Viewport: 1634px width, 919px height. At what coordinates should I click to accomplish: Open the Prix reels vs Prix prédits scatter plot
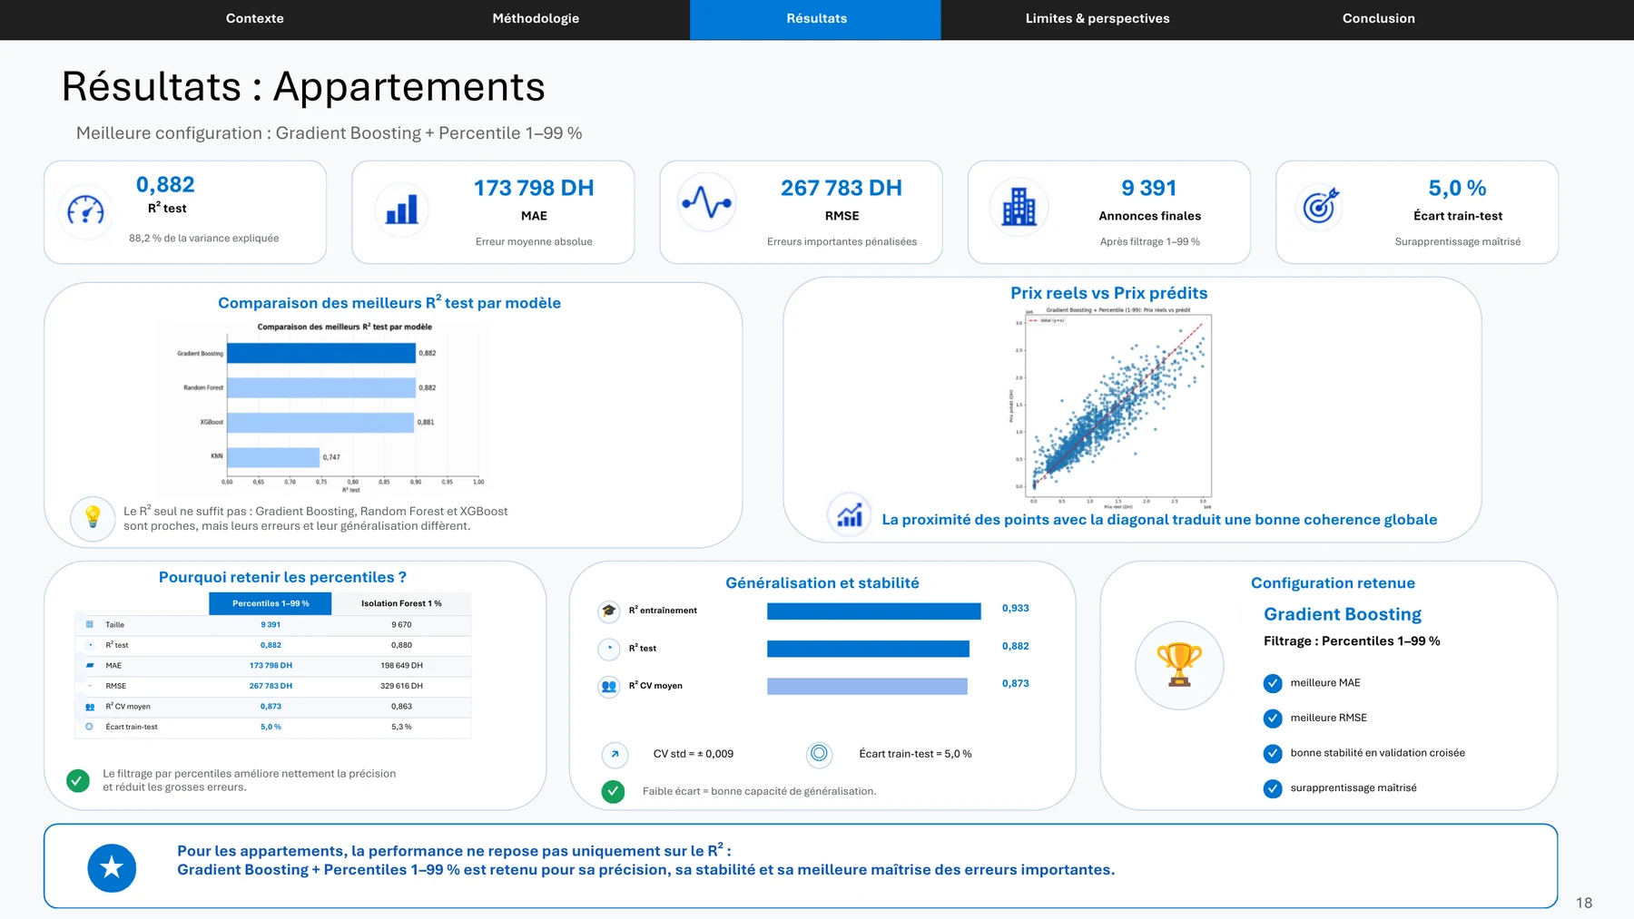pyautogui.click(x=1113, y=408)
